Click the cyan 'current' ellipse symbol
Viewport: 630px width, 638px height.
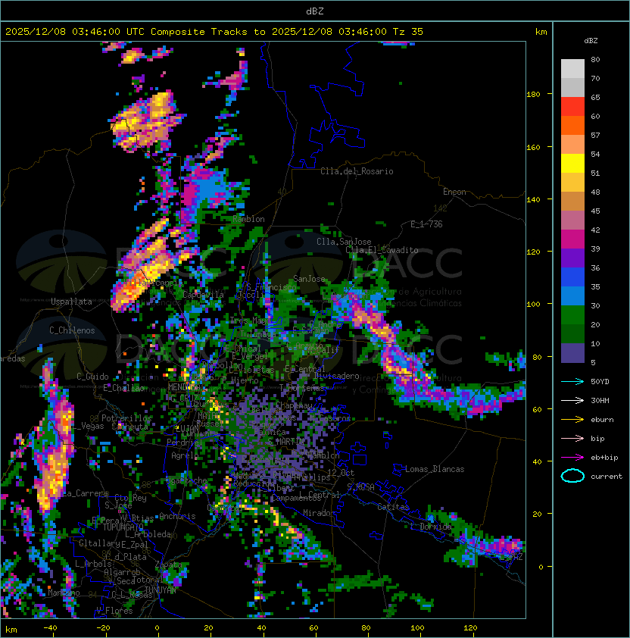(x=572, y=476)
